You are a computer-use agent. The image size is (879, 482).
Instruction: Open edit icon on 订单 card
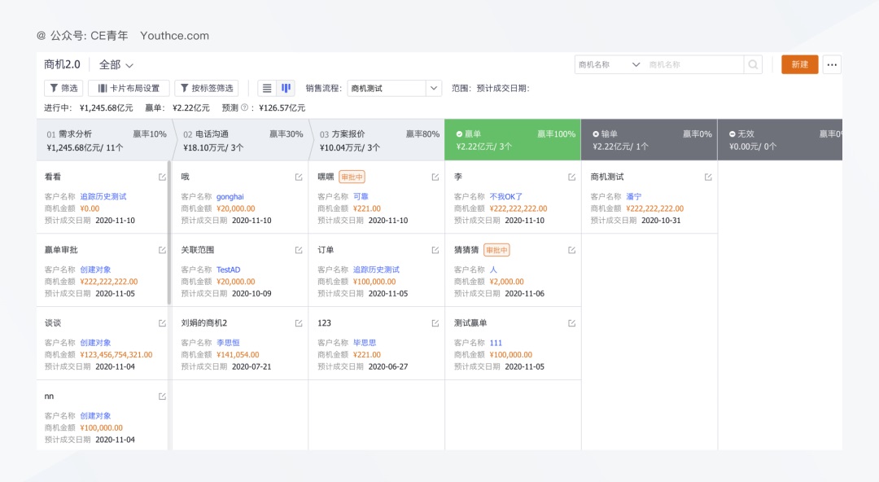435,250
